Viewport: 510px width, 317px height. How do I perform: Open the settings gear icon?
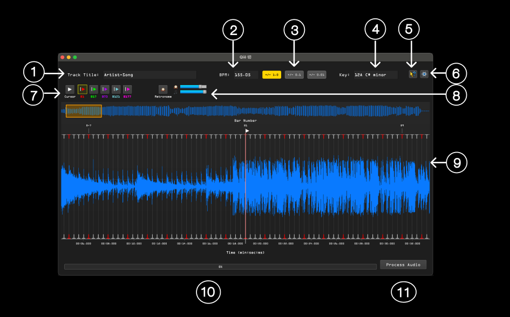click(424, 74)
